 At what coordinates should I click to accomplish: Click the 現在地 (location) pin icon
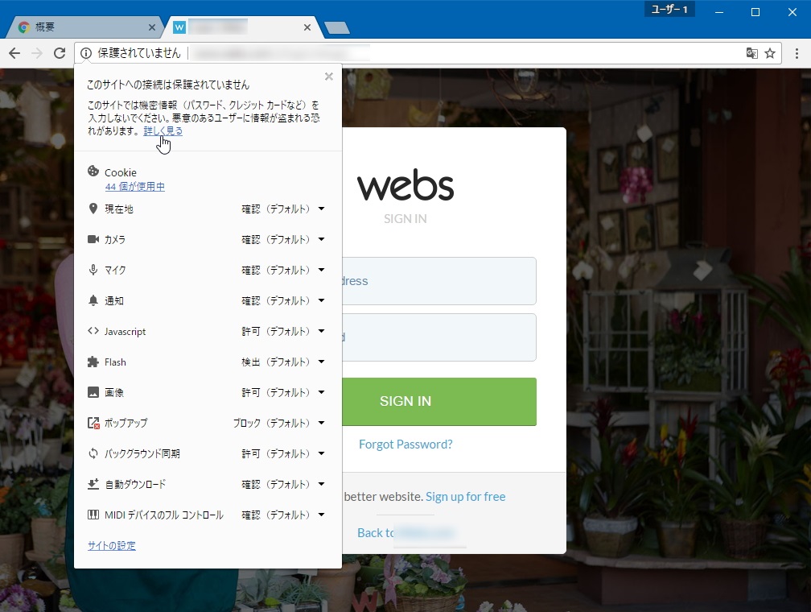tap(92, 209)
